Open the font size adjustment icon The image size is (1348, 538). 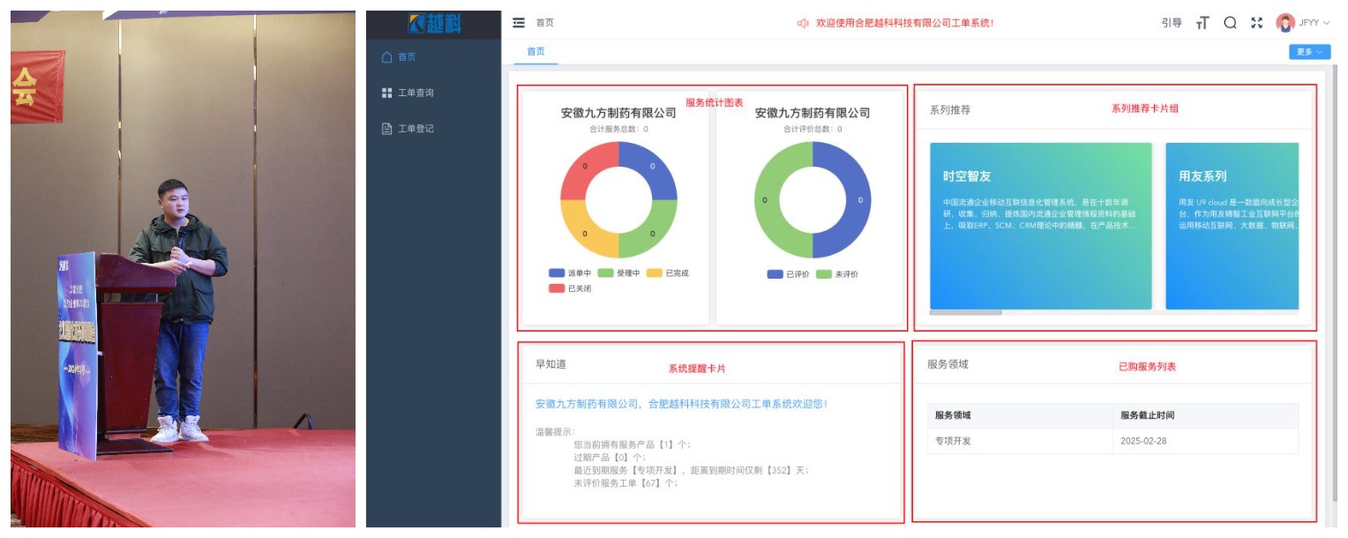1202,23
